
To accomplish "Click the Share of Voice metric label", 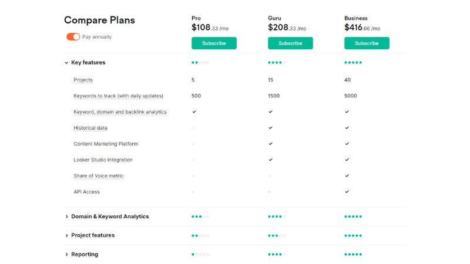I will tap(98, 175).
